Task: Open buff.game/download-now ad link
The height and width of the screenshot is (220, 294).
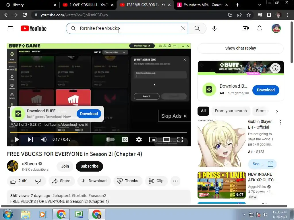Action: [66, 125]
